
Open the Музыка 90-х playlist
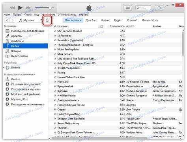point(26,100)
